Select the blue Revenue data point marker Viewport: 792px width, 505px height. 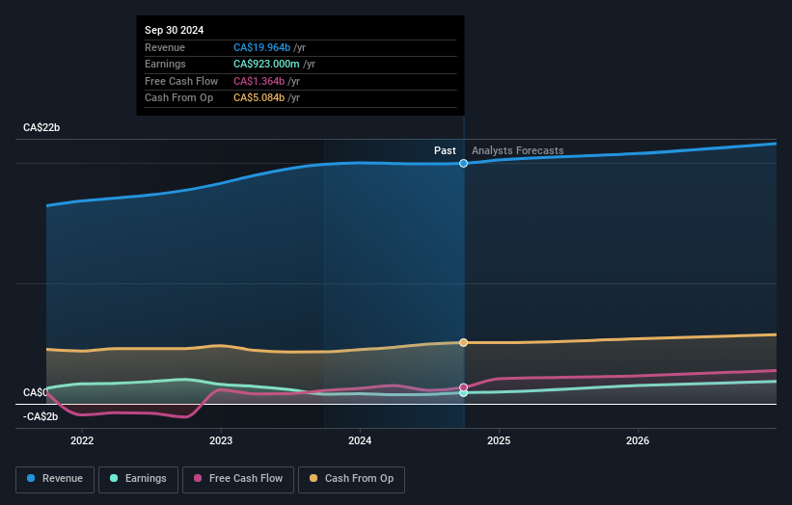[463, 164]
